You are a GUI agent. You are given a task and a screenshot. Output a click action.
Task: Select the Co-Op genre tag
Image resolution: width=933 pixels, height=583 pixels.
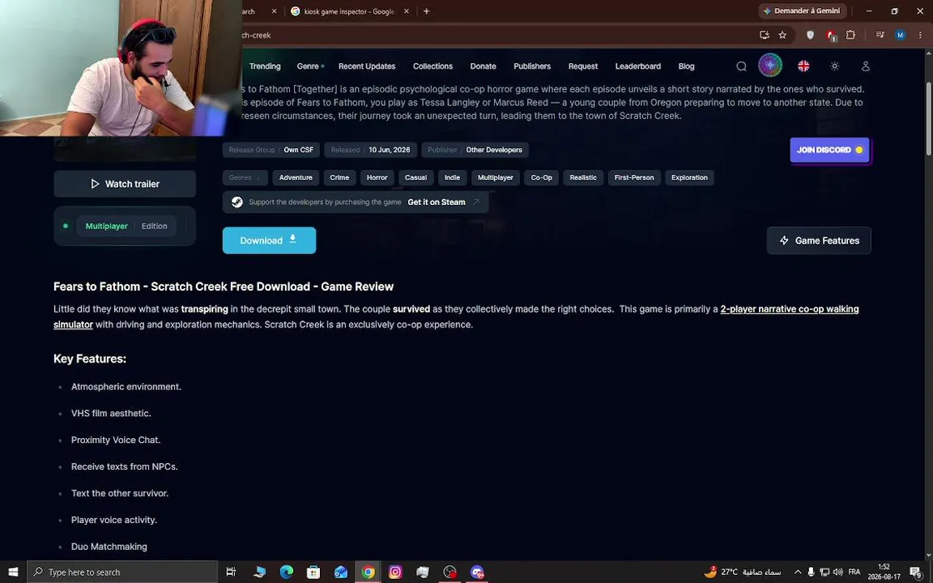click(542, 177)
